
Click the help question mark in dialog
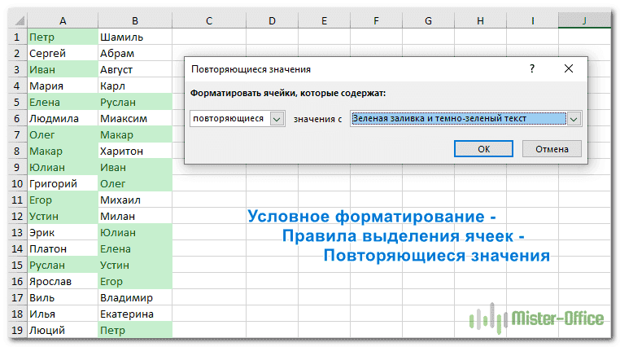point(531,70)
